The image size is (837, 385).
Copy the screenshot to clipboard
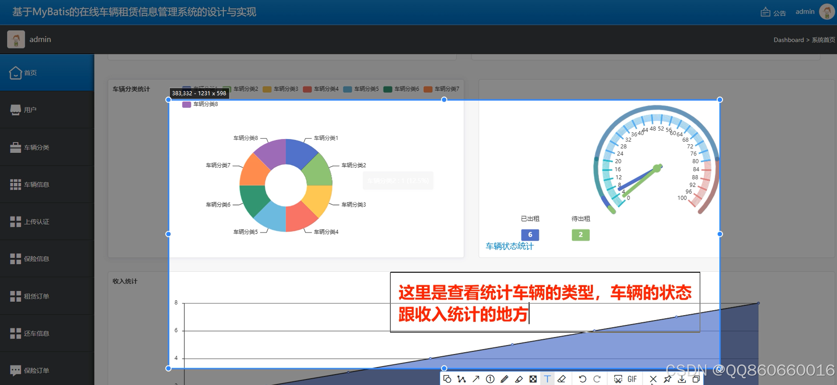click(x=696, y=379)
